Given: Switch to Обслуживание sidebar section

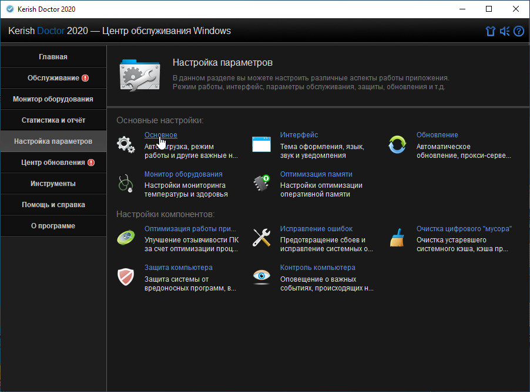Looking at the screenshot, I should pos(53,78).
